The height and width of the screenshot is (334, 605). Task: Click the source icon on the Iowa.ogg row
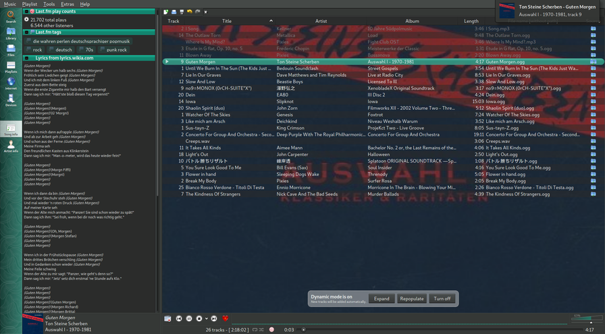click(x=593, y=101)
